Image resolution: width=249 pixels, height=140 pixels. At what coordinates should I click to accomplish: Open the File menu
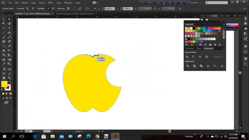coord(10,3)
